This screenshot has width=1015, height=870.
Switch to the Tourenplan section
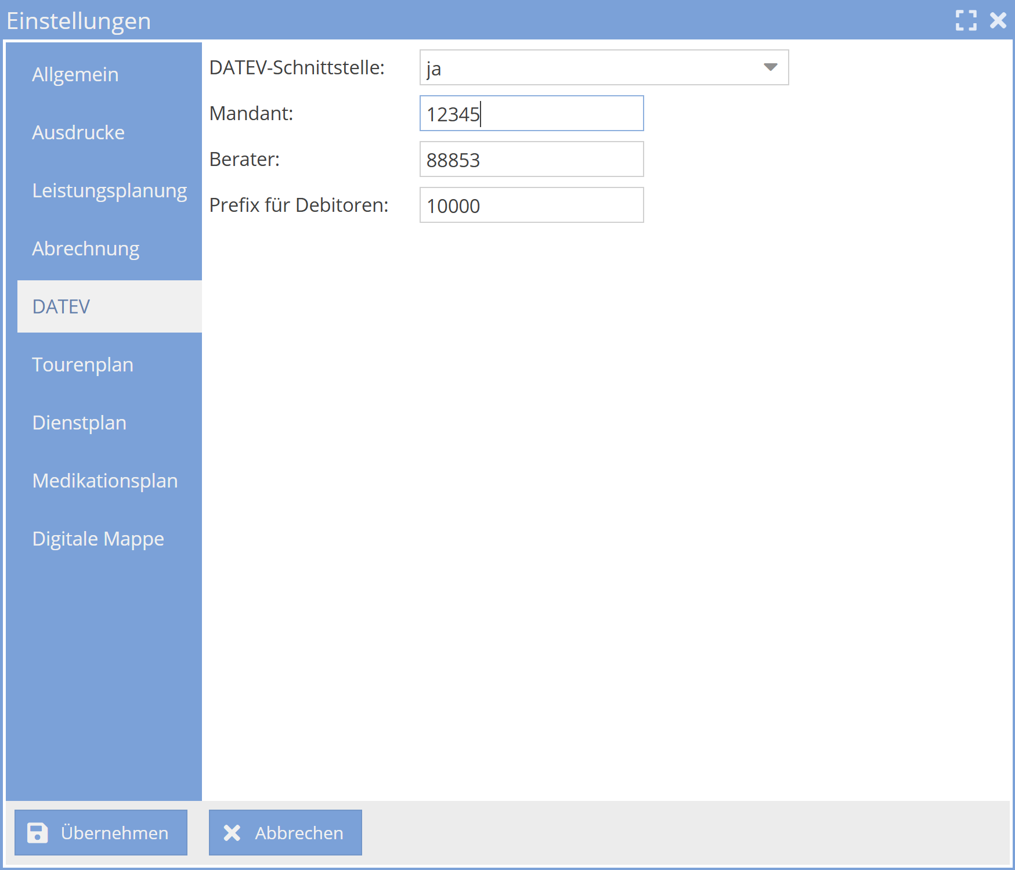[83, 364]
